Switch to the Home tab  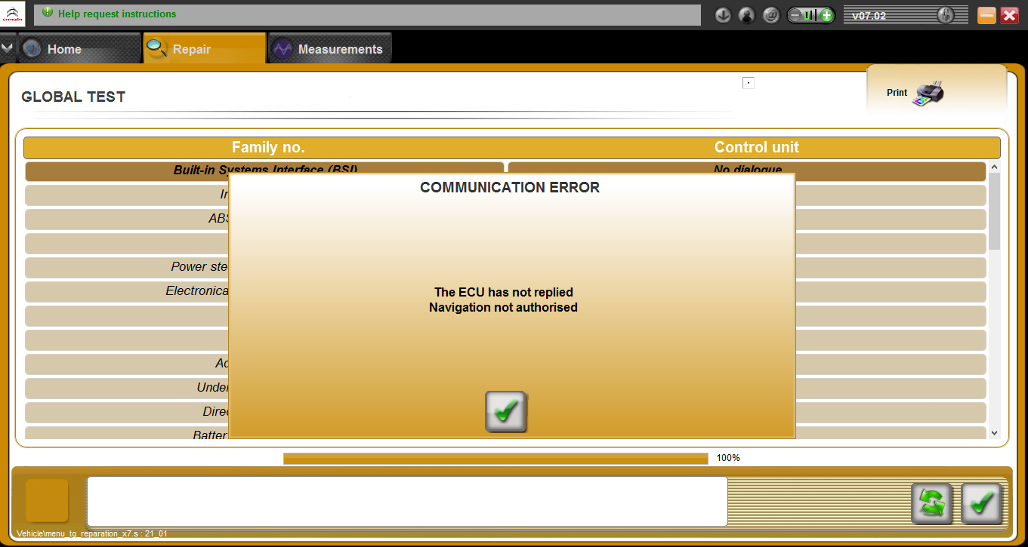pyautogui.click(x=63, y=49)
